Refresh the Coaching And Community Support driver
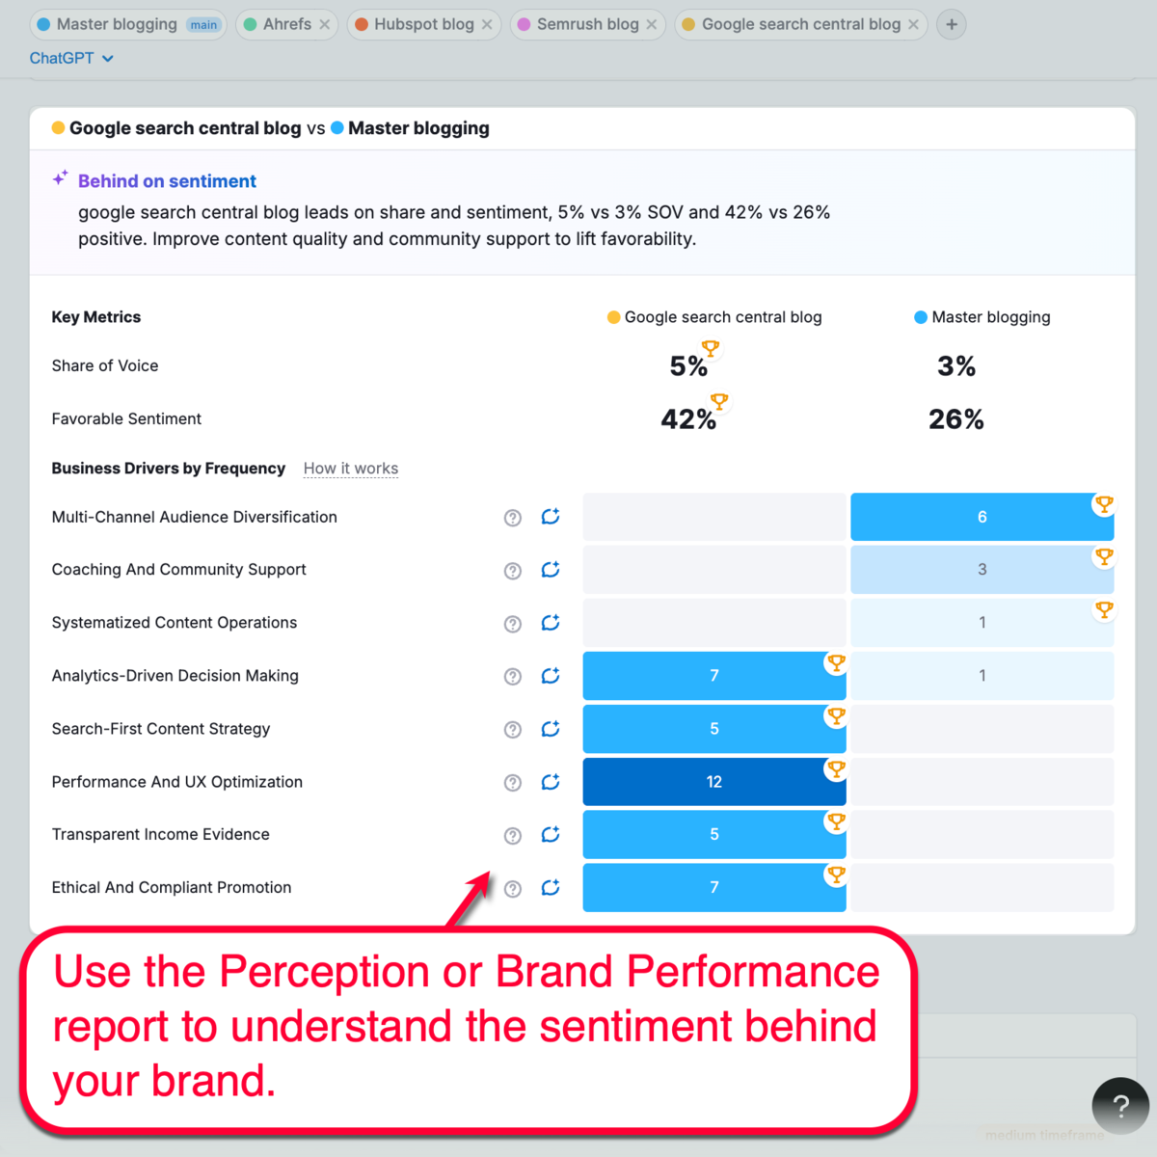1157x1157 pixels. click(551, 570)
